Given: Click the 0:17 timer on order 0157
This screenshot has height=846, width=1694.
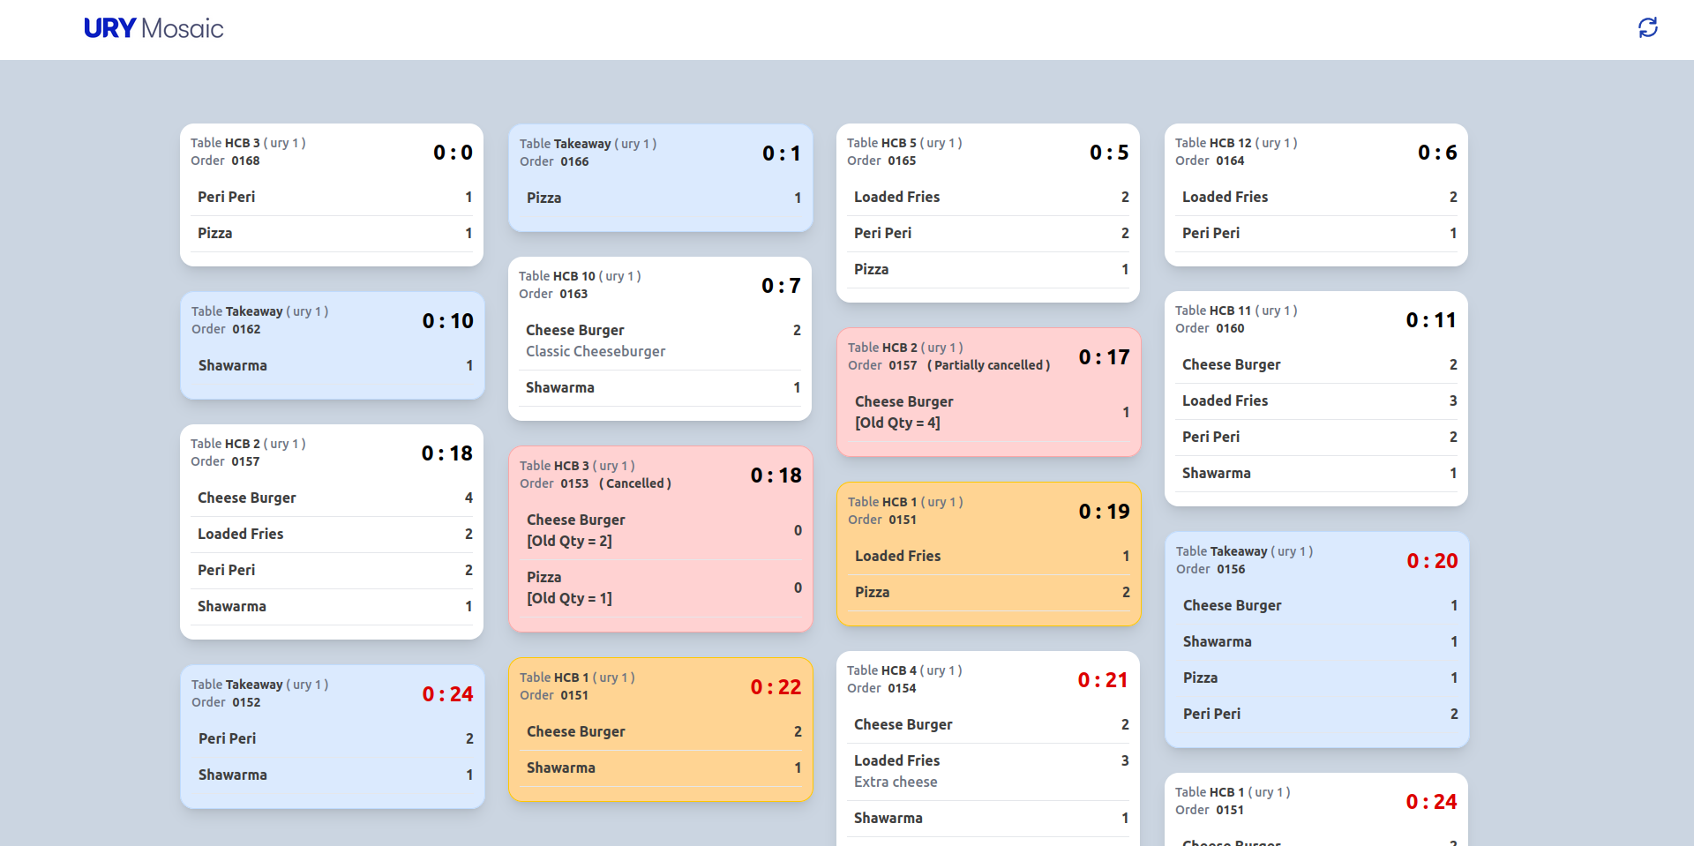Looking at the screenshot, I should [1104, 357].
